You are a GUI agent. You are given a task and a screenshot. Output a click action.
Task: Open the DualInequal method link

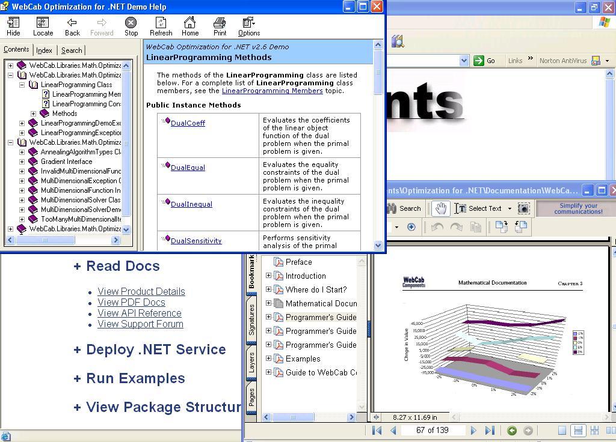tap(191, 204)
